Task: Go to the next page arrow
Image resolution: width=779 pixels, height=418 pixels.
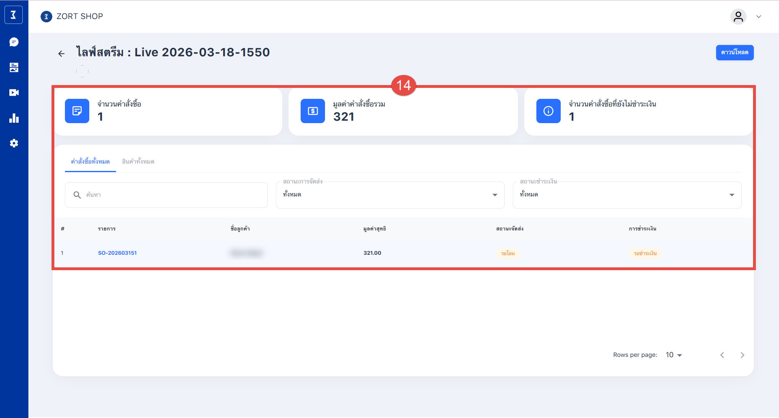Action: (742, 355)
